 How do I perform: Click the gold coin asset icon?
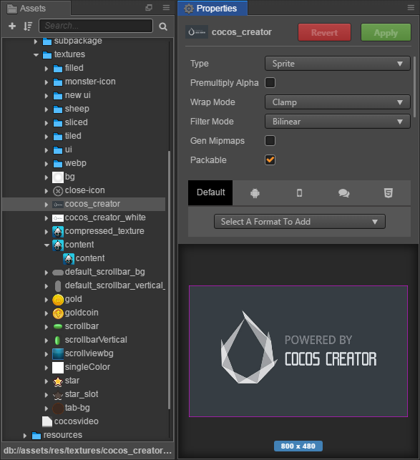58,300
